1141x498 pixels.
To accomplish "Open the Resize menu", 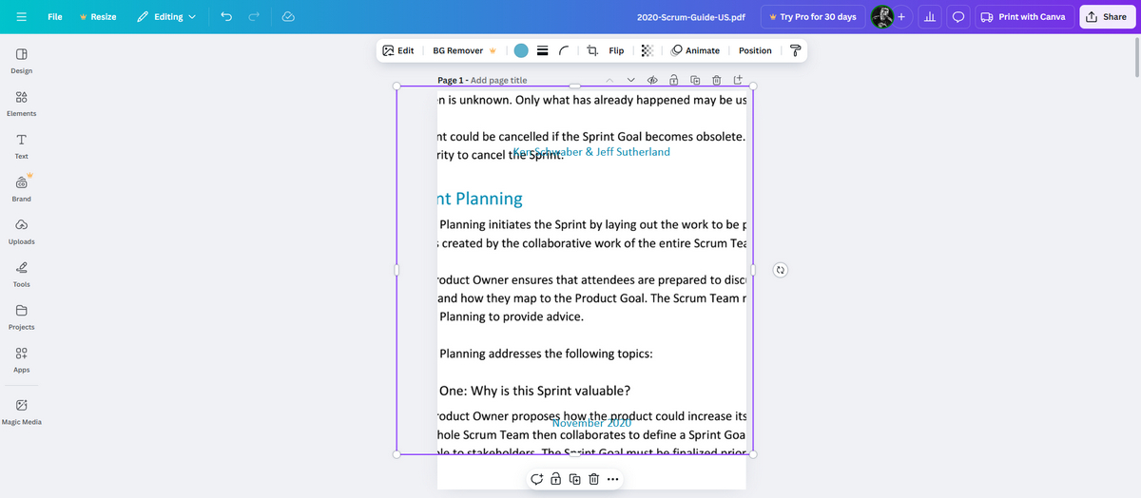I will coord(98,16).
